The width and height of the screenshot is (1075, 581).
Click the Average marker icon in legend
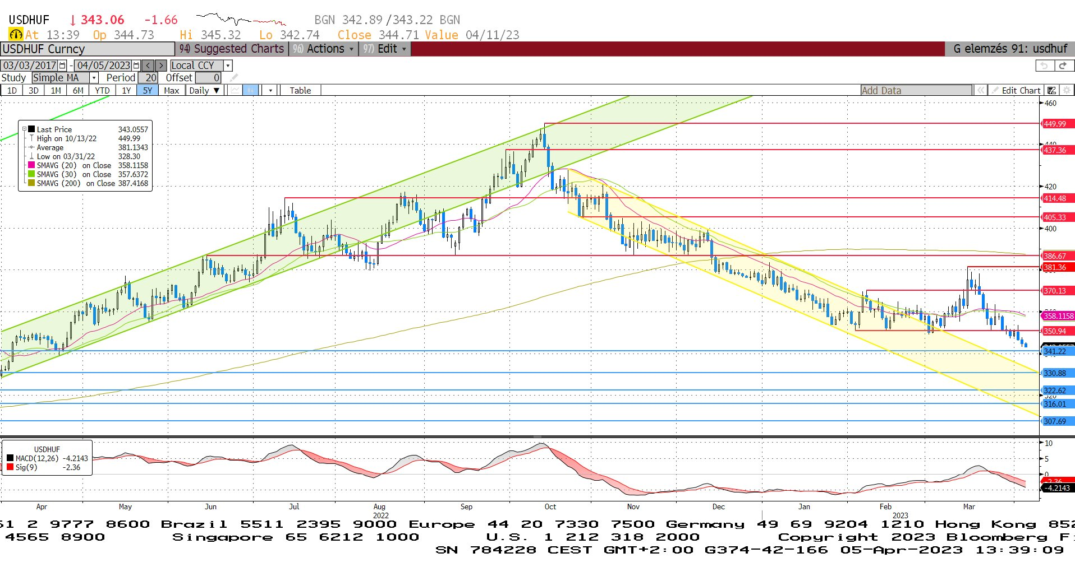[32, 147]
